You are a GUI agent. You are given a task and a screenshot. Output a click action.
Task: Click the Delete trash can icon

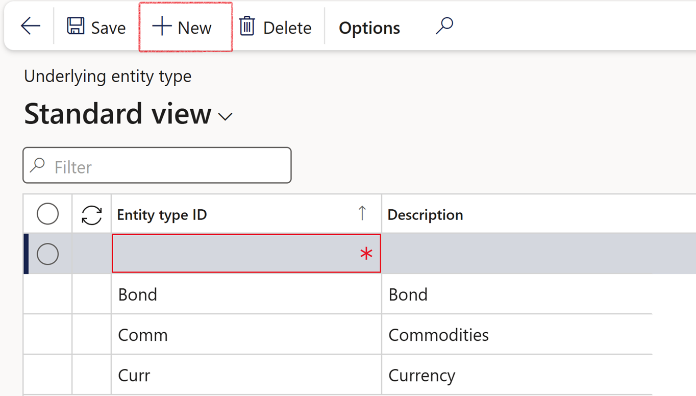click(247, 27)
